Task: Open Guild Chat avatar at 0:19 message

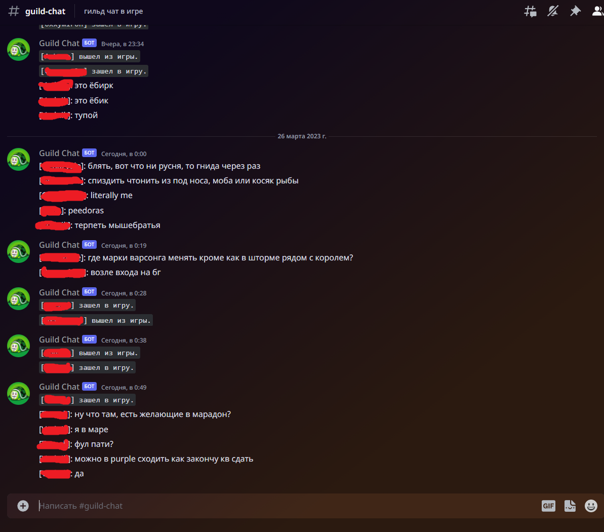Action: coord(19,251)
